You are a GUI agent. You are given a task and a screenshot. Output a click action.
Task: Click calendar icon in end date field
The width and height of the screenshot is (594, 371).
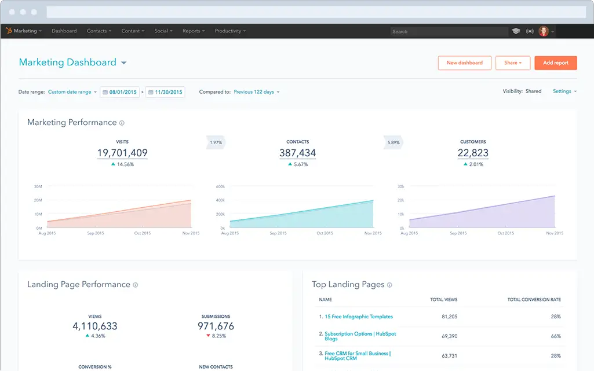pos(151,92)
